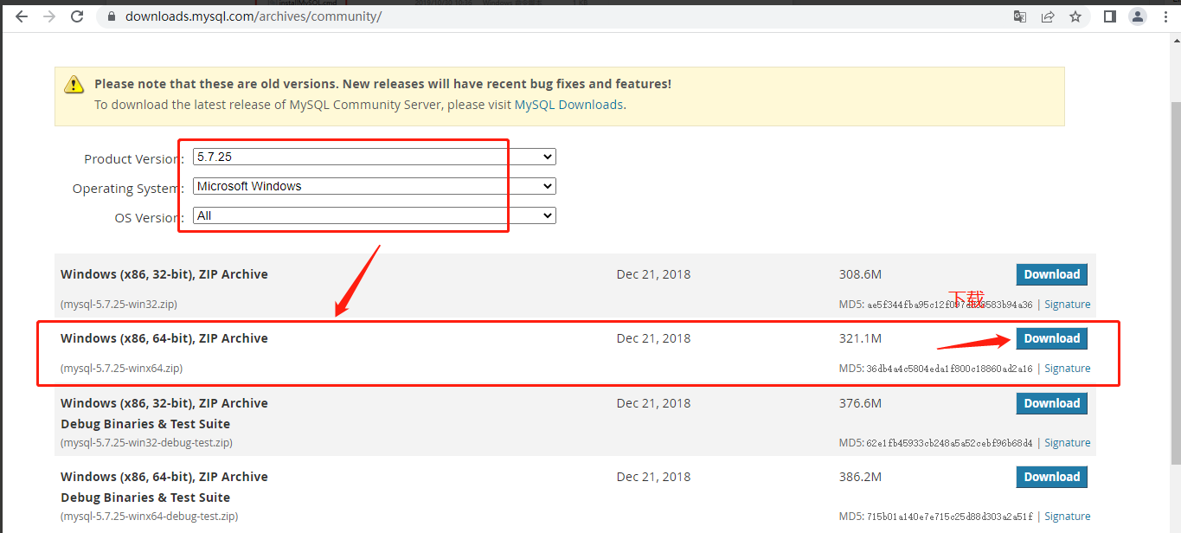Select the 'Windows (x86, 32-bit), ZIP Archive' title
The image size is (1181, 533).
point(164,274)
